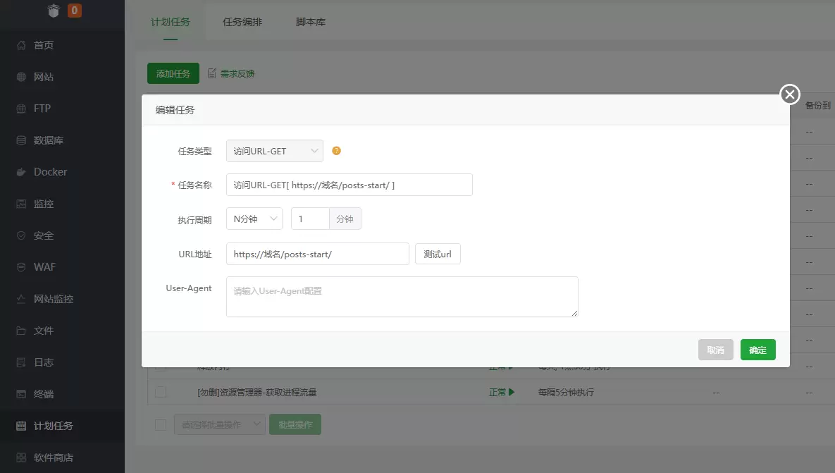This screenshot has width=835, height=473.
Task: Click the 取消 button
Action: [x=716, y=350]
